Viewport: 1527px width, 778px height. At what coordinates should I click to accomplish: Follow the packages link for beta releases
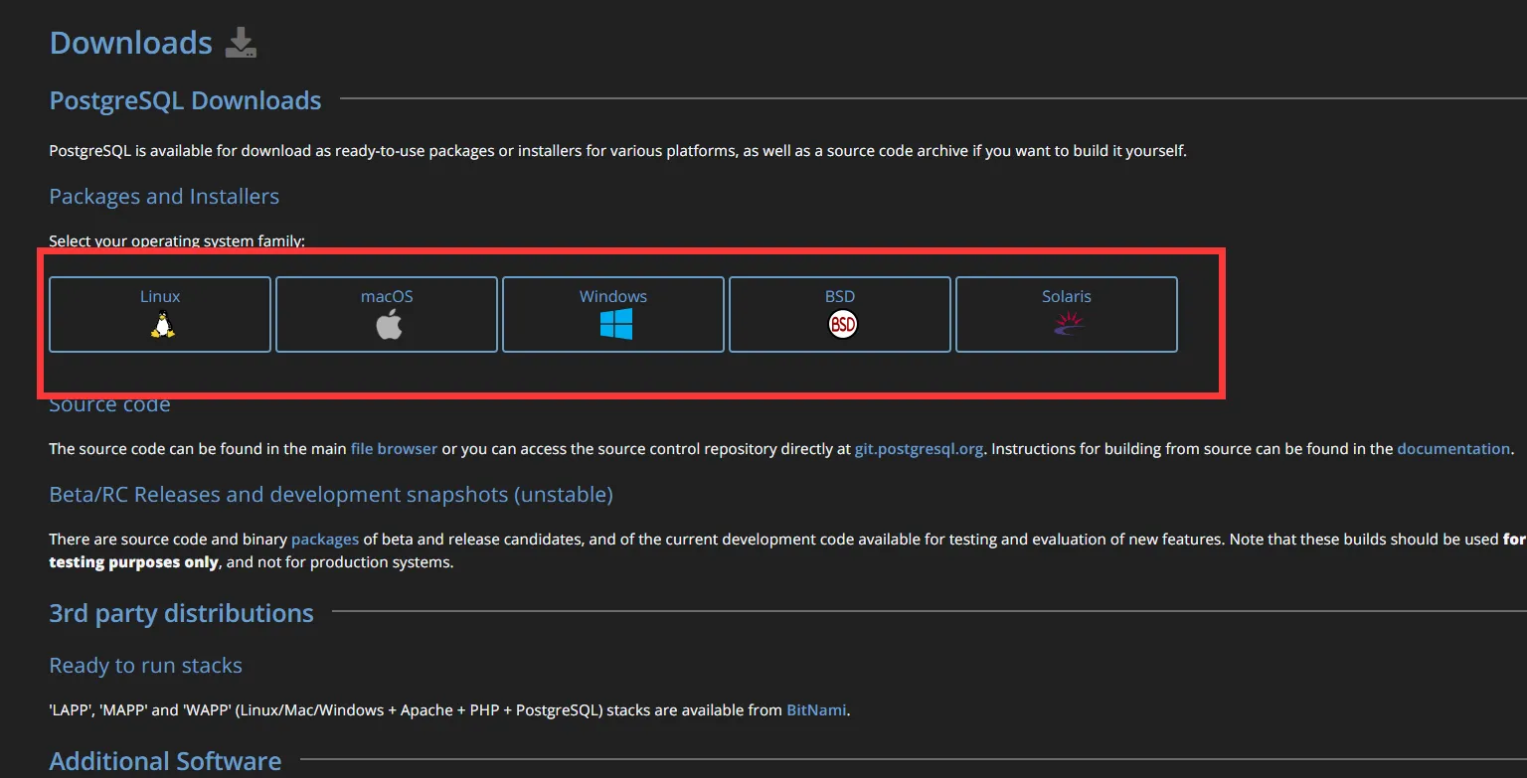325,540
